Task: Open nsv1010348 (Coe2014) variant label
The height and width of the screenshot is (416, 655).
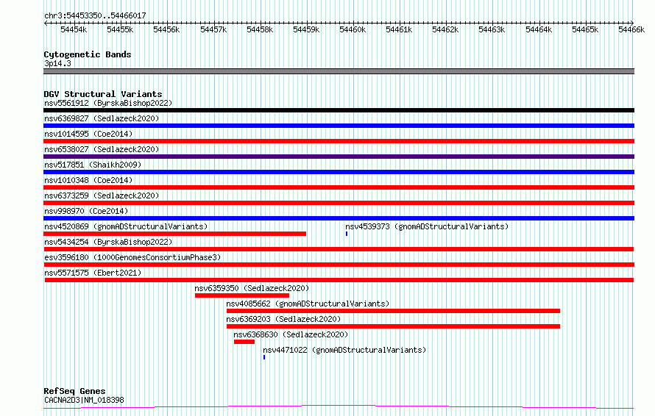Action: point(88,180)
